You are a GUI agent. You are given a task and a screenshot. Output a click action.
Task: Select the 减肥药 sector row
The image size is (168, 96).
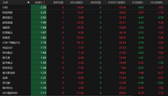[x=84, y=27]
